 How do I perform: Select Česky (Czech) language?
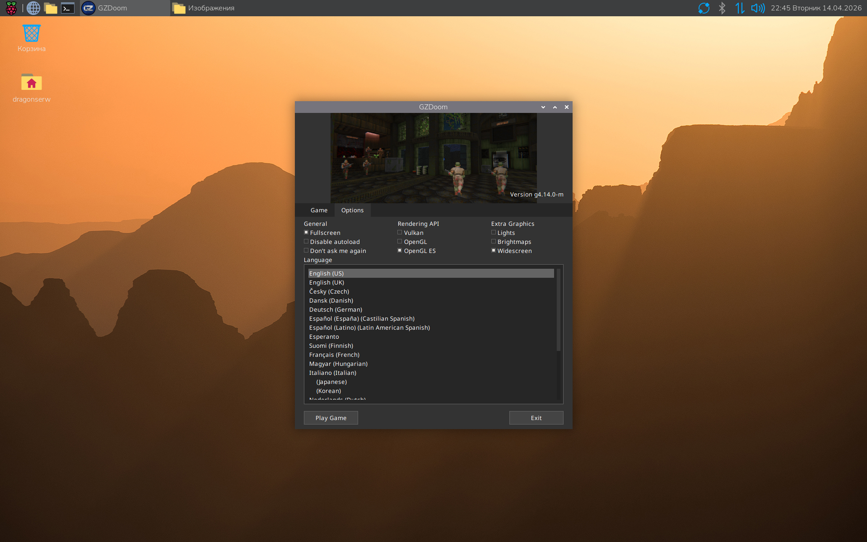[431, 292]
